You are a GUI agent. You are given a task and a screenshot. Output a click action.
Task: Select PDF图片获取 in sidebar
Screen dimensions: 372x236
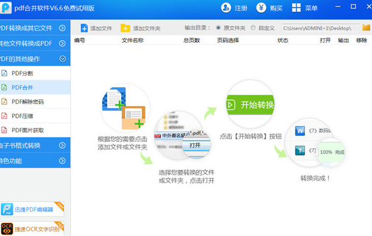point(35,130)
